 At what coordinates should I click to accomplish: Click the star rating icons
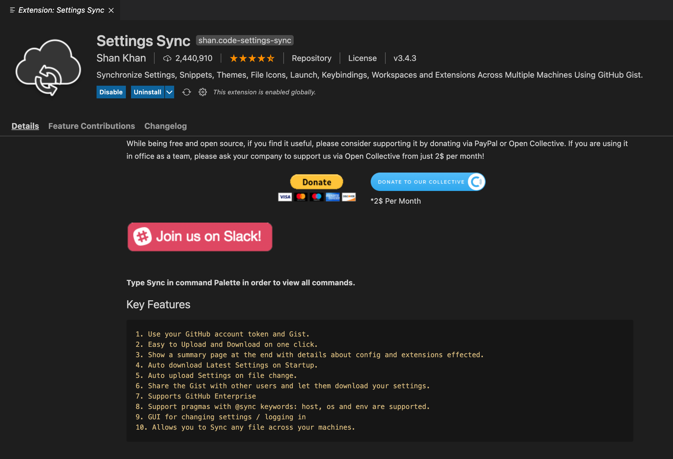click(252, 59)
